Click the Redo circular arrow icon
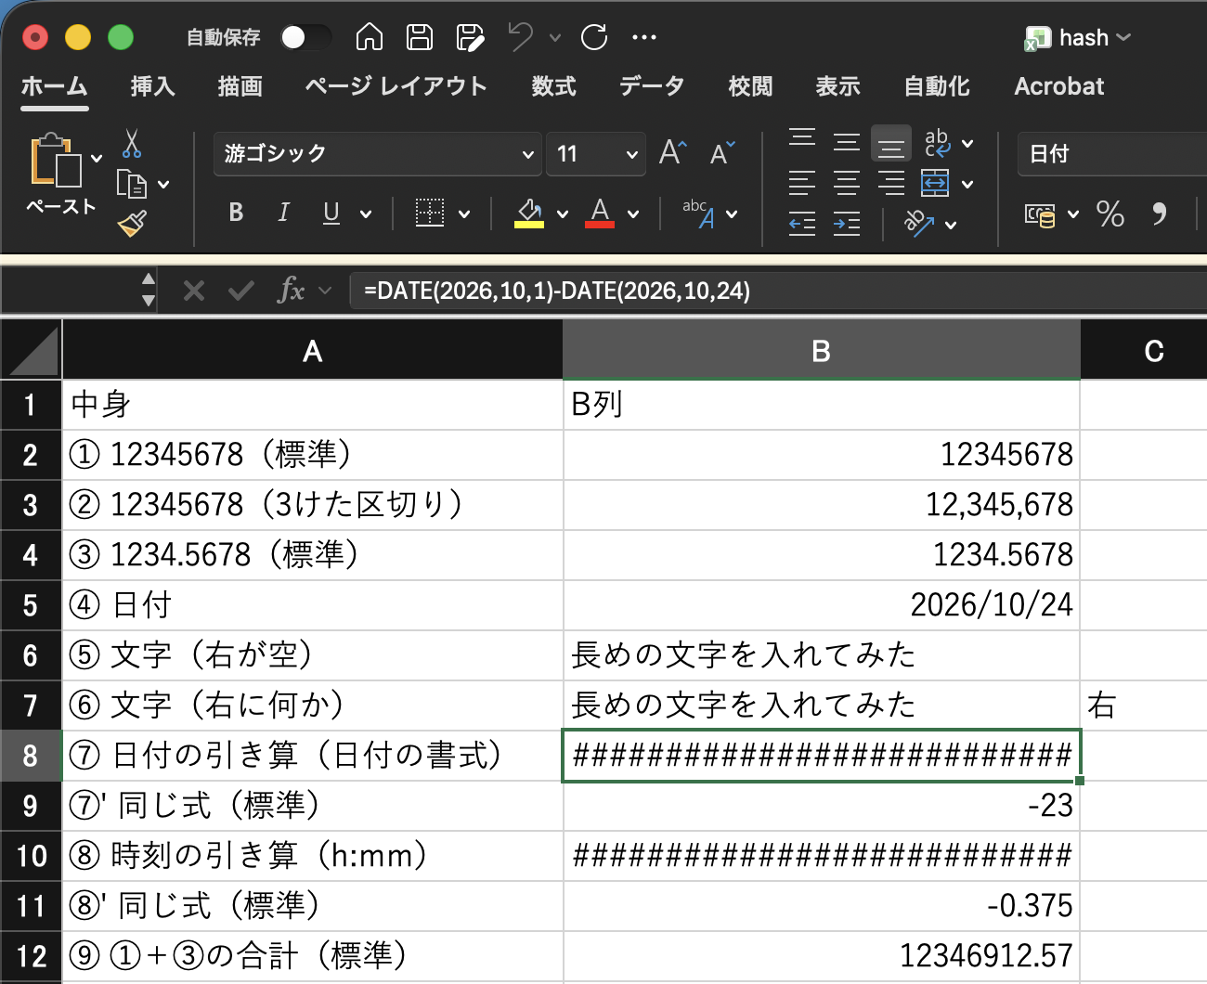The height and width of the screenshot is (984, 1207). click(594, 37)
